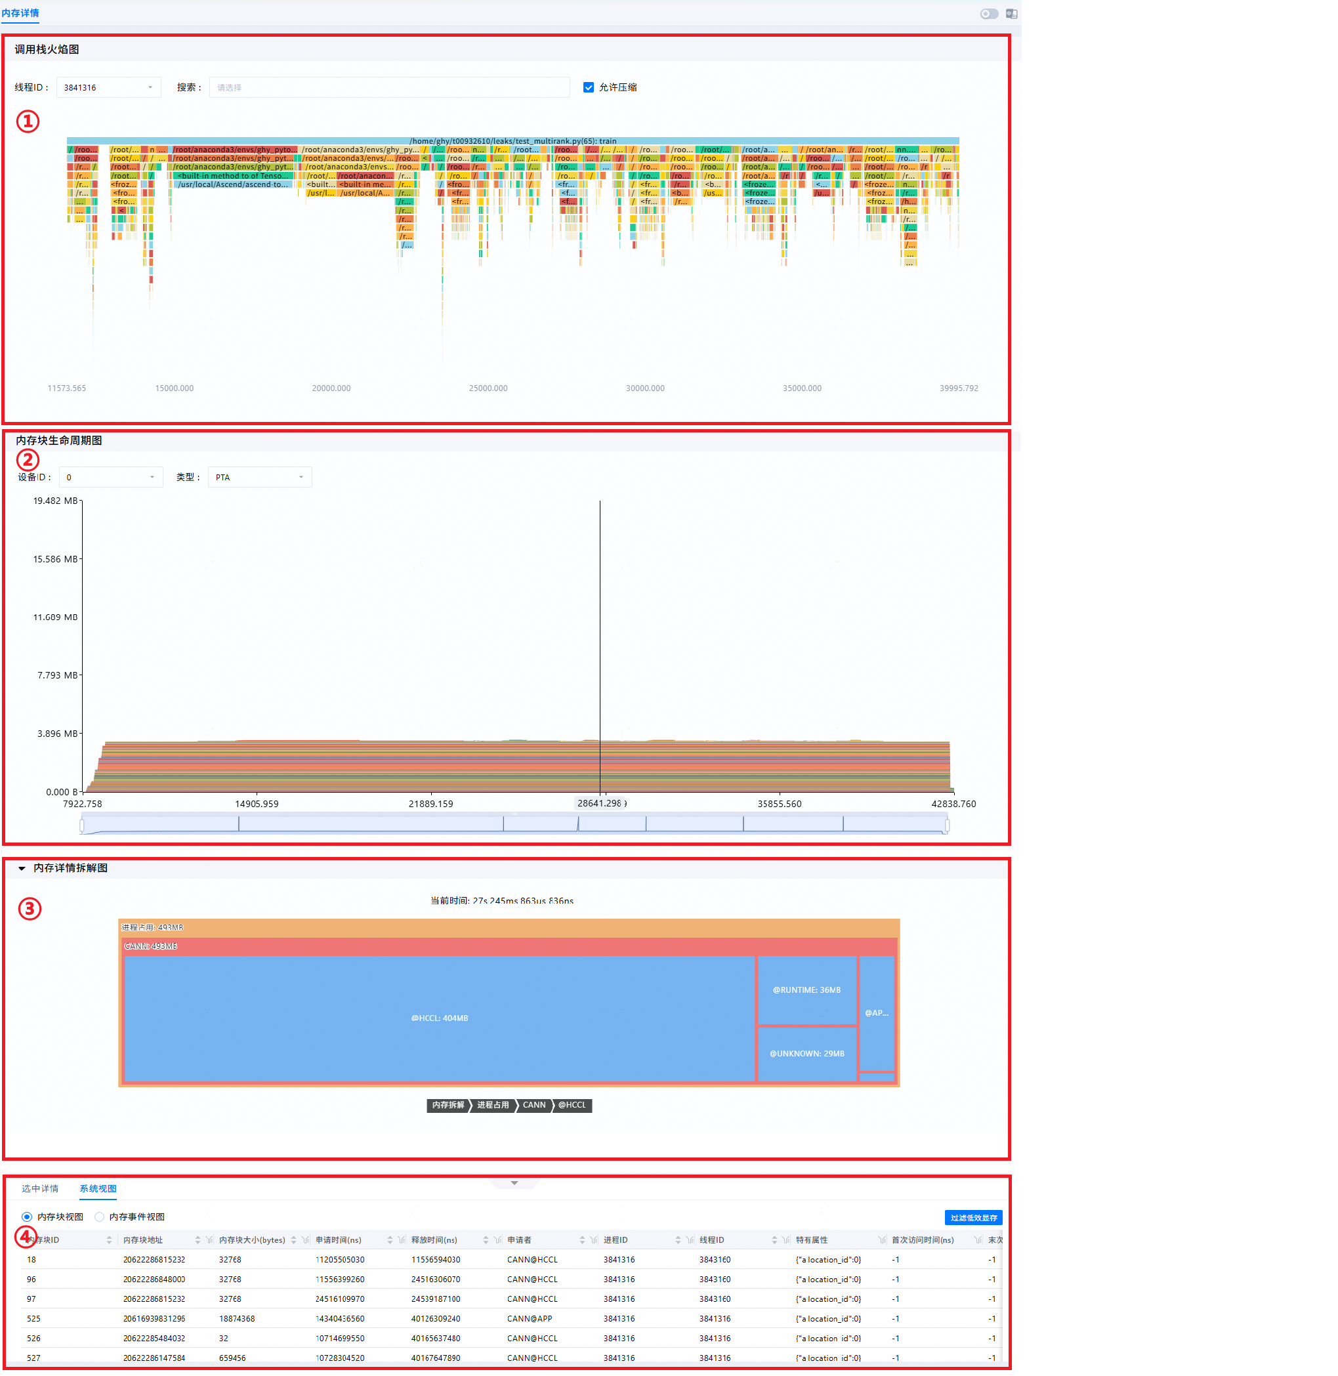Click the 进程占用 breadcrumb
Image resolution: width=1338 pixels, height=1376 pixels.
pos(493,1106)
